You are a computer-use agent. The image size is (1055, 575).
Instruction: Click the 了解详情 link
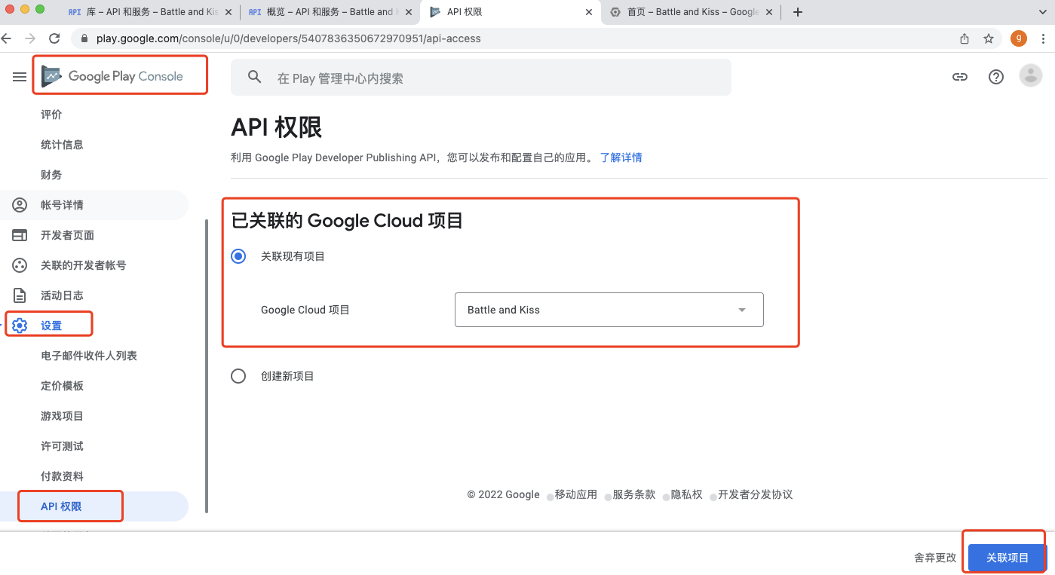[621, 157]
